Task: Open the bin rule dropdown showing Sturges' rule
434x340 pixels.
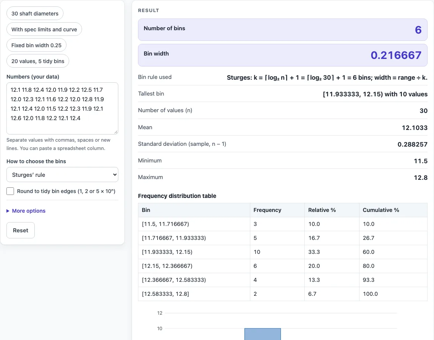Action: click(x=62, y=175)
